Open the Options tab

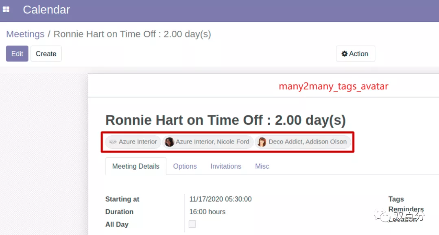[185, 166]
